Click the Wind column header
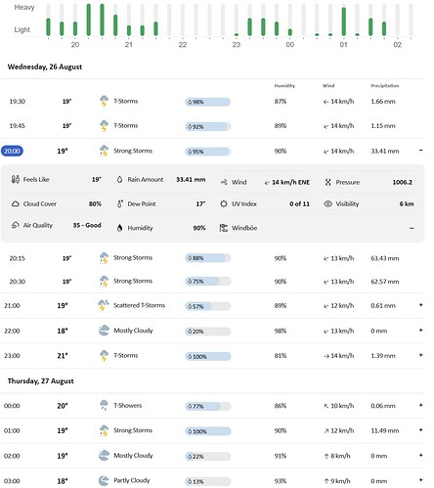This screenshot has width=434, height=488. click(x=328, y=86)
